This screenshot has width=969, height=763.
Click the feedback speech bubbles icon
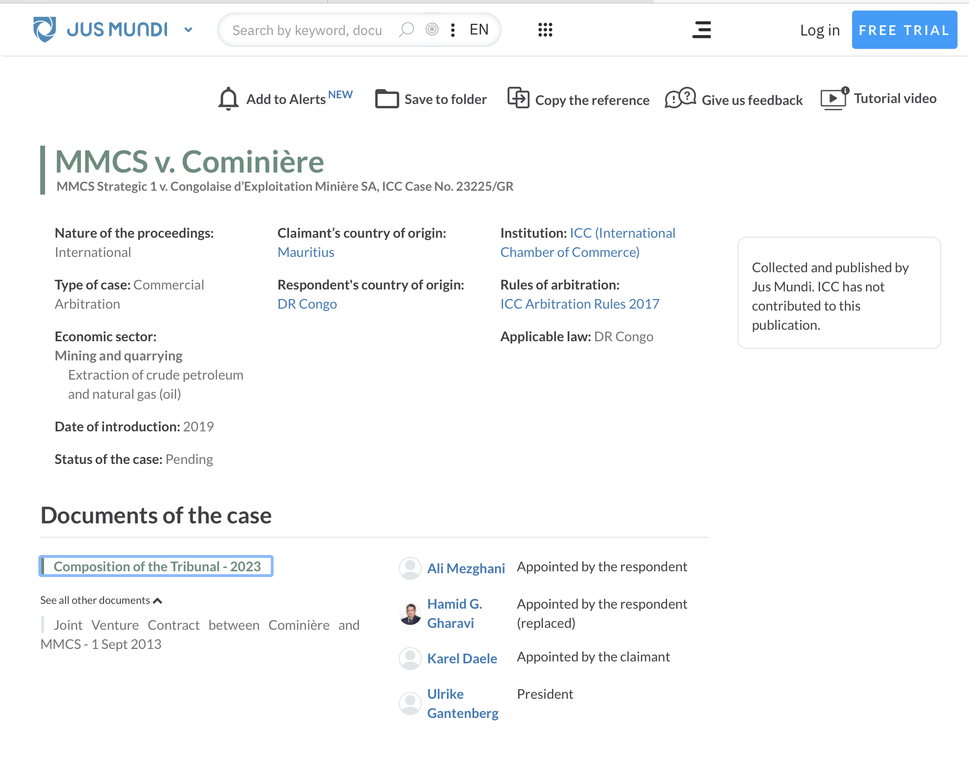(x=680, y=98)
